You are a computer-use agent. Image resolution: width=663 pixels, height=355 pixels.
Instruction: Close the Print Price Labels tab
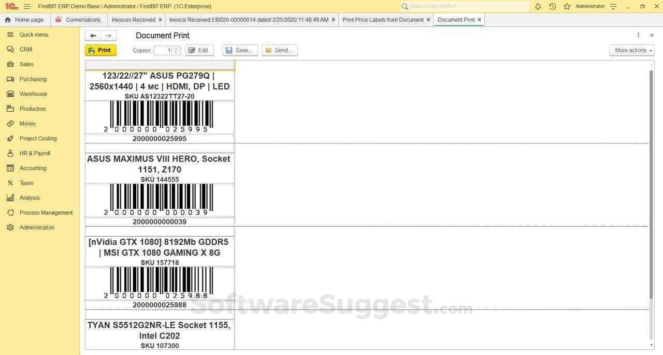(428, 20)
